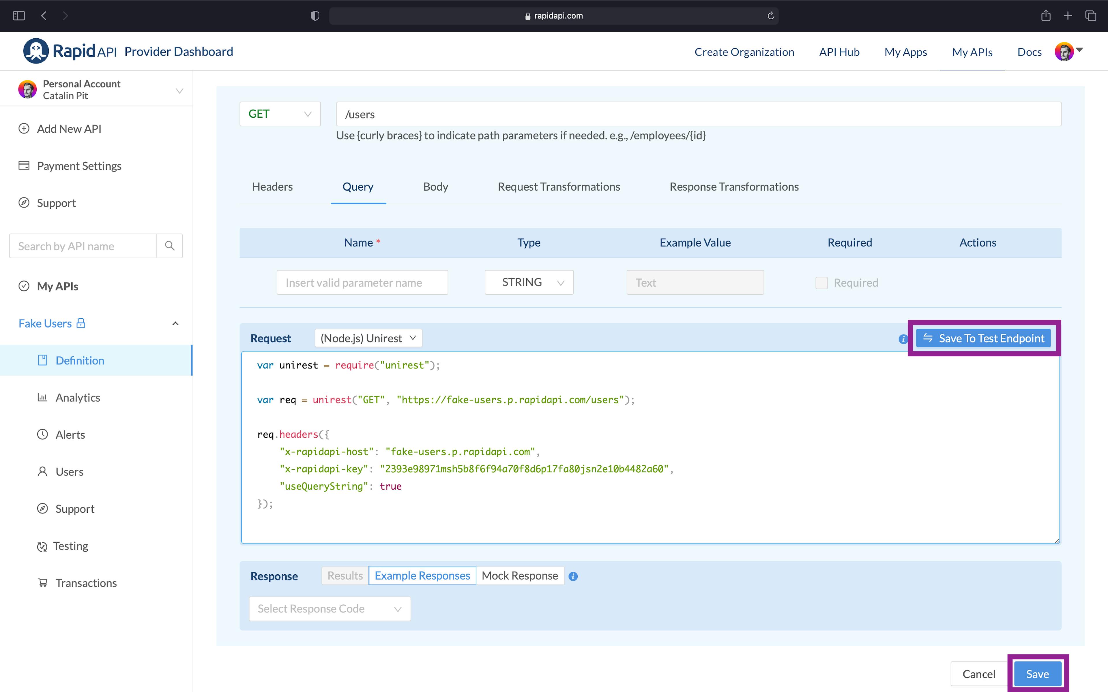1108x692 pixels.
Task: Focus the Insert valid parameter name field
Action: (362, 282)
